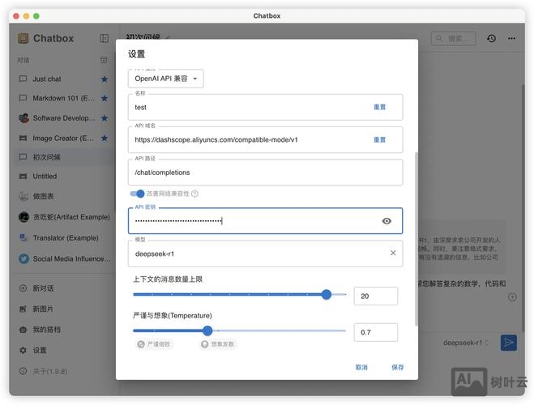Click 重置 in the 名称 field
The width and height of the screenshot is (534, 405).
[x=380, y=107]
